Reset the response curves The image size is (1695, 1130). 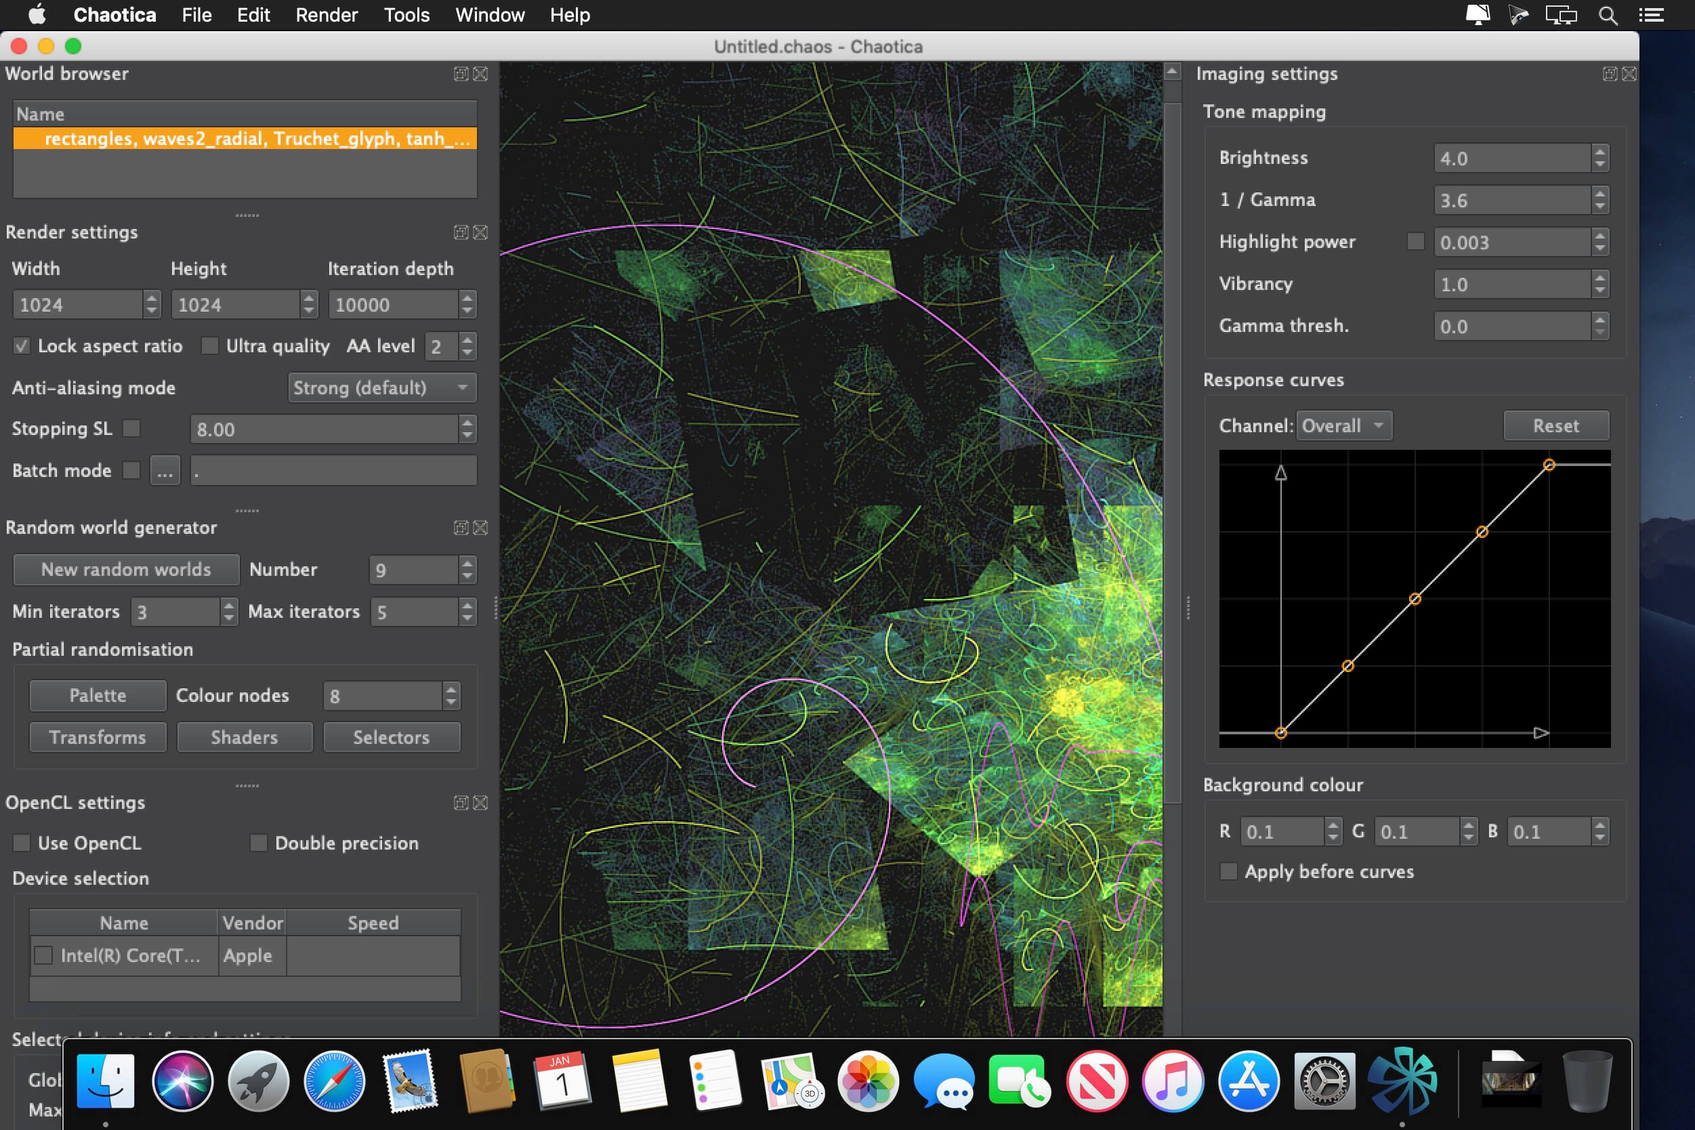tap(1555, 426)
